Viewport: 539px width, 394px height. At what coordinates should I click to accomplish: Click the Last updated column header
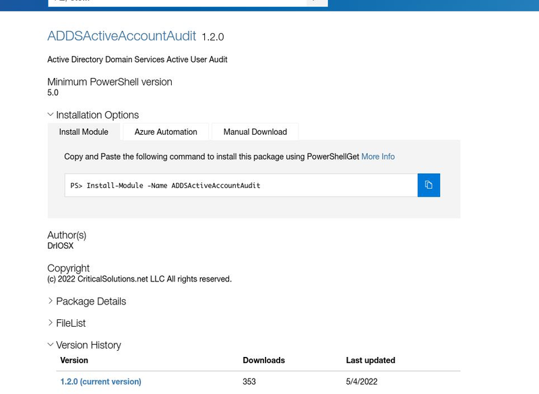coord(371,360)
